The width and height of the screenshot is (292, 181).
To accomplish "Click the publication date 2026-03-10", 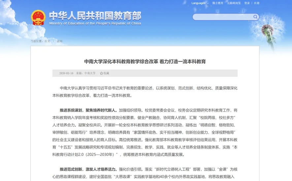I will (66, 73).
